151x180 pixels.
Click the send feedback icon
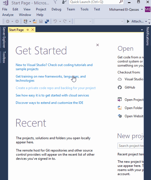point(64,2)
